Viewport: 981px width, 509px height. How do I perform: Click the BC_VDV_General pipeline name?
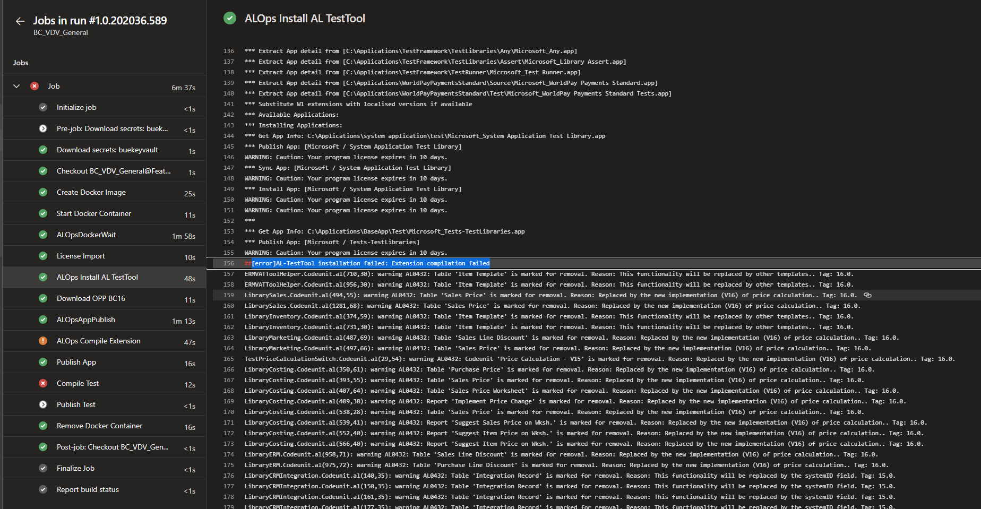coord(61,33)
